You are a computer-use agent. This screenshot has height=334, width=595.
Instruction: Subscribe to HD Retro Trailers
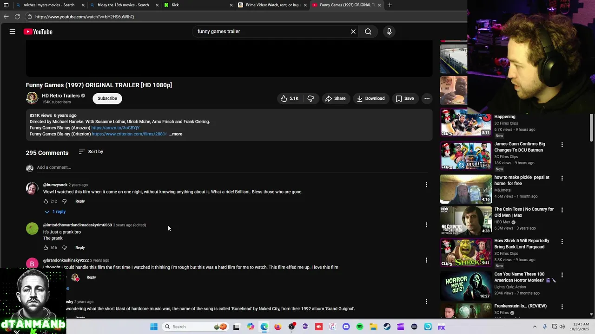tap(107, 98)
